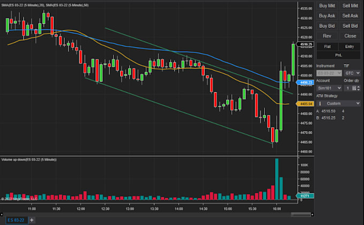Click the right arrow of horizontal scrollbar
This screenshot has width=364, height=225.
coord(312,214)
